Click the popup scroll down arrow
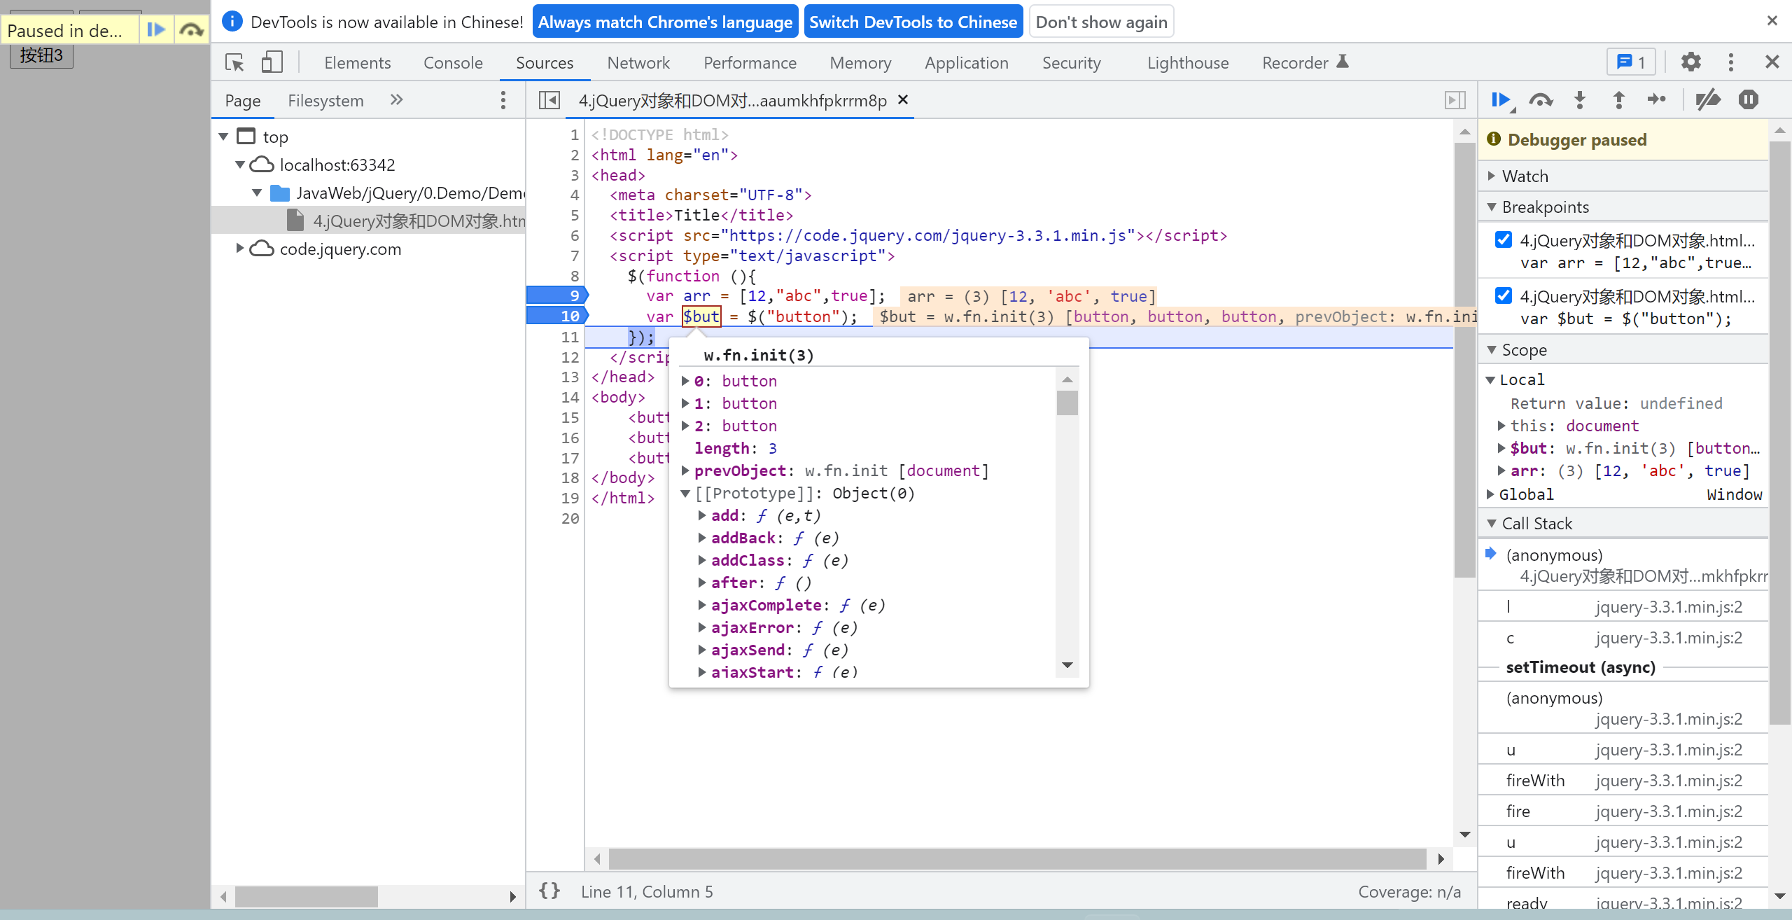The height and width of the screenshot is (920, 1792). (x=1067, y=665)
